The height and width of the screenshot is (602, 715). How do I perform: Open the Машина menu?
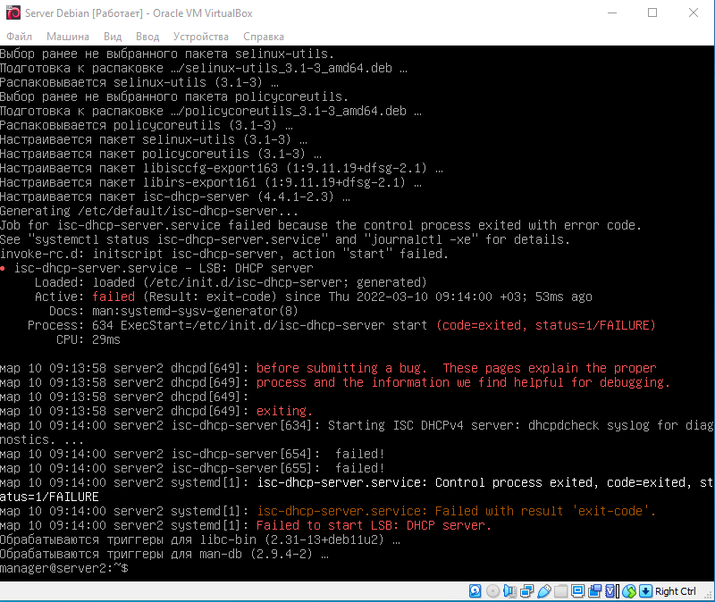tap(68, 37)
